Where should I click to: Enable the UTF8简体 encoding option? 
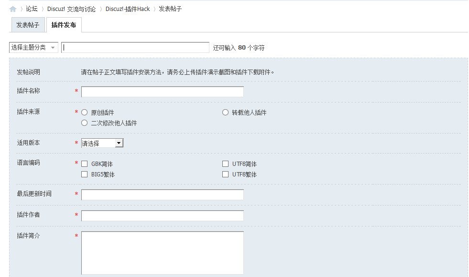click(225, 164)
